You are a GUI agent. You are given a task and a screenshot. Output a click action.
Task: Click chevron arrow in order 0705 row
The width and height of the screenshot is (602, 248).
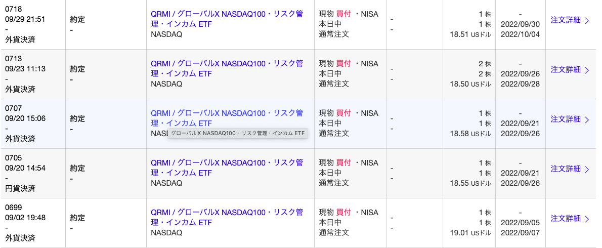click(x=587, y=169)
